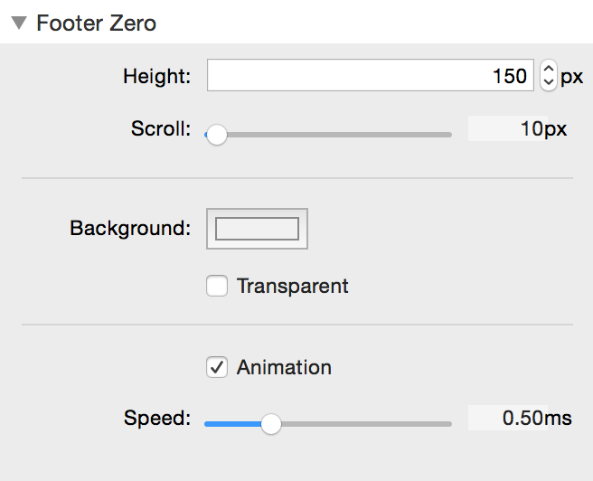This screenshot has height=481, width=593.
Task: Click the Height input field showing 150
Action: [x=370, y=76]
